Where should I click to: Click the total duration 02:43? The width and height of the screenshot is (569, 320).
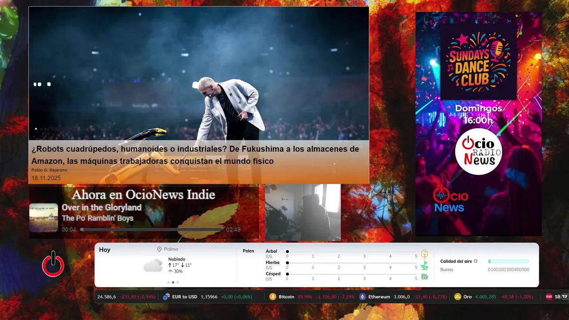pos(233,230)
